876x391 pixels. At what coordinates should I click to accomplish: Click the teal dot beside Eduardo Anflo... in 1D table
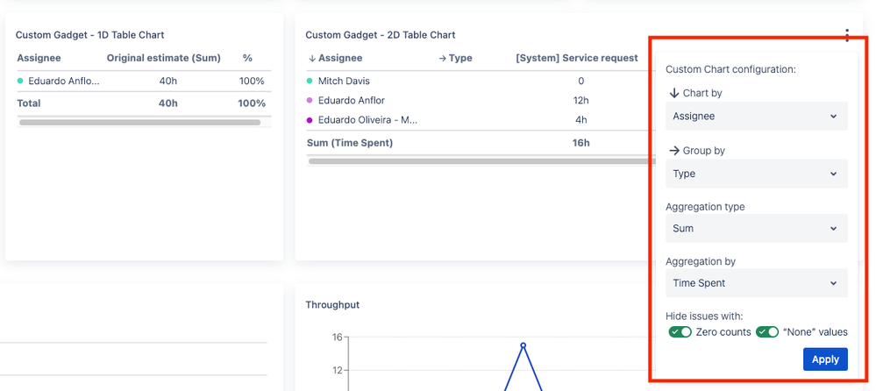tap(20, 81)
